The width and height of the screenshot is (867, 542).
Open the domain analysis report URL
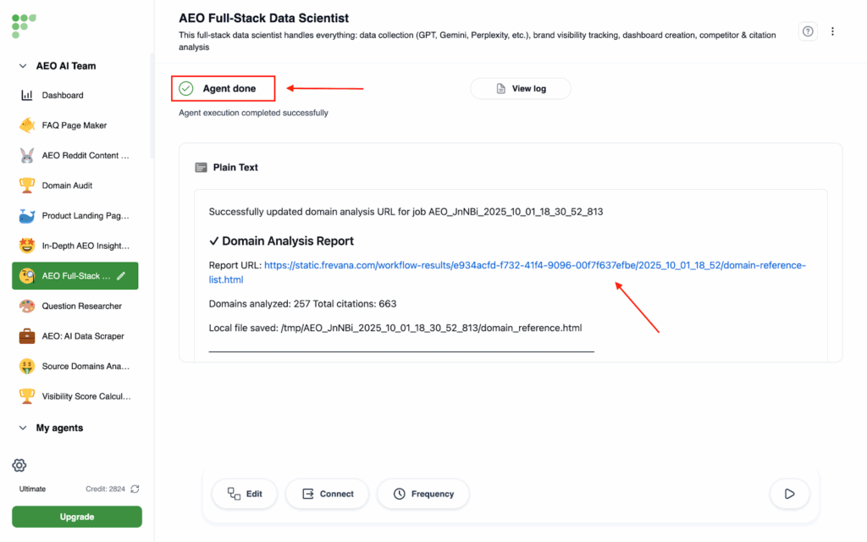click(533, 266)
